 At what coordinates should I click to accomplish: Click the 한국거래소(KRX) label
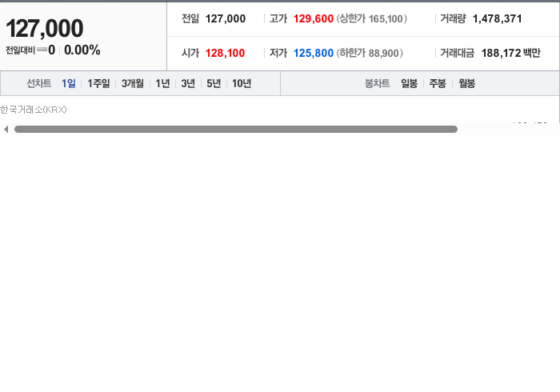click(x=34, y=110)
